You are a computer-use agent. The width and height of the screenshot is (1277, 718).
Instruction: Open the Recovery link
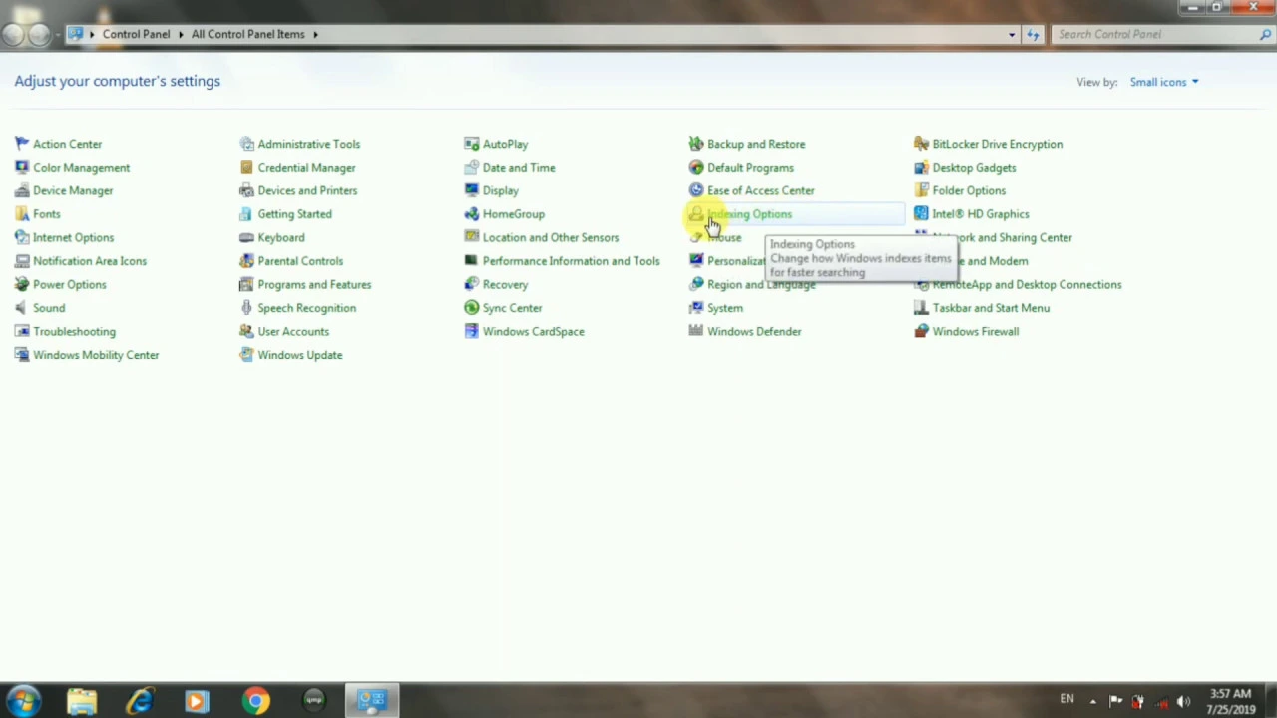505,284
